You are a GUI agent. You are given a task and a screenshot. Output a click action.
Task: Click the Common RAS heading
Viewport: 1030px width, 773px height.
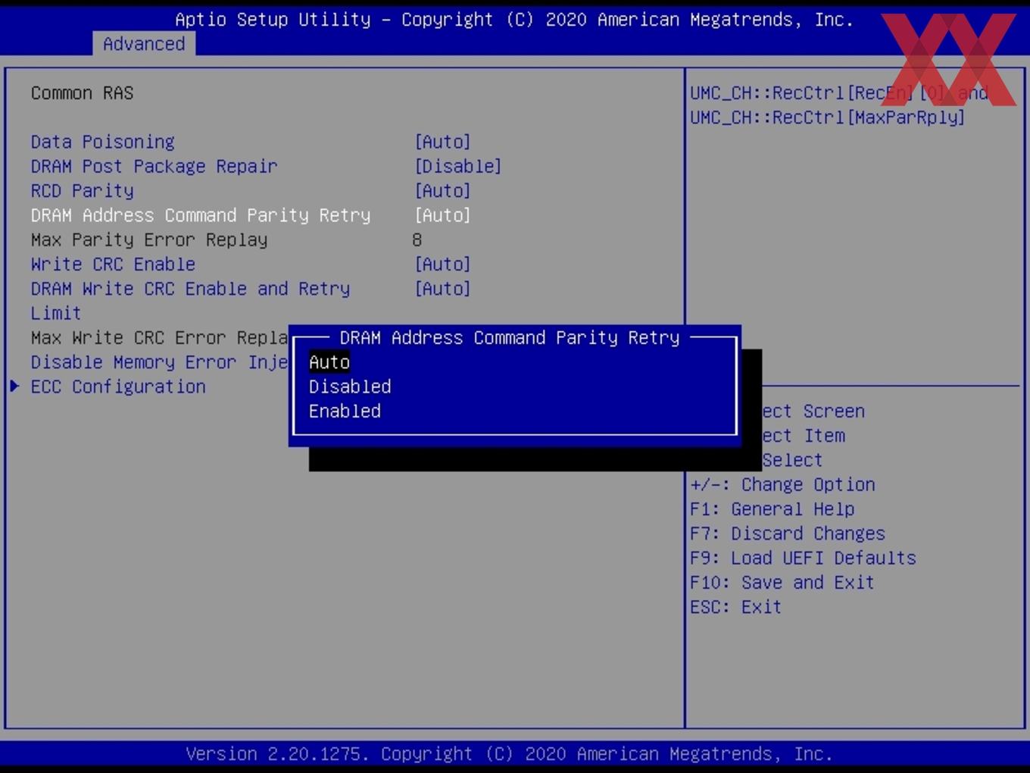click(x=83, y=93)
